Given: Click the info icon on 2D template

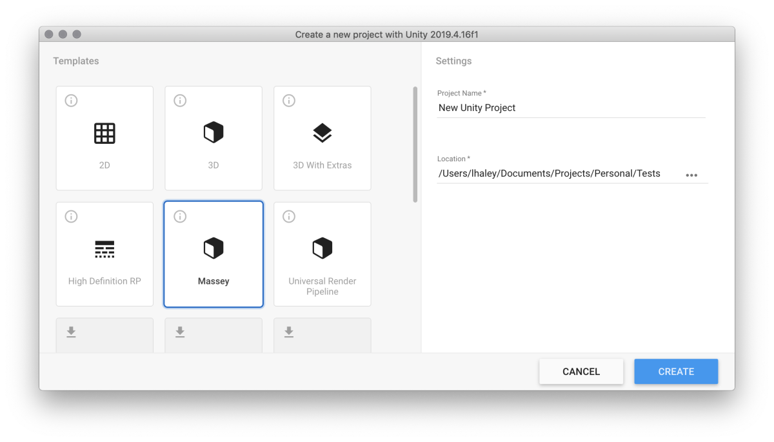Looking at the screenshot, I should tap(72, 101).
